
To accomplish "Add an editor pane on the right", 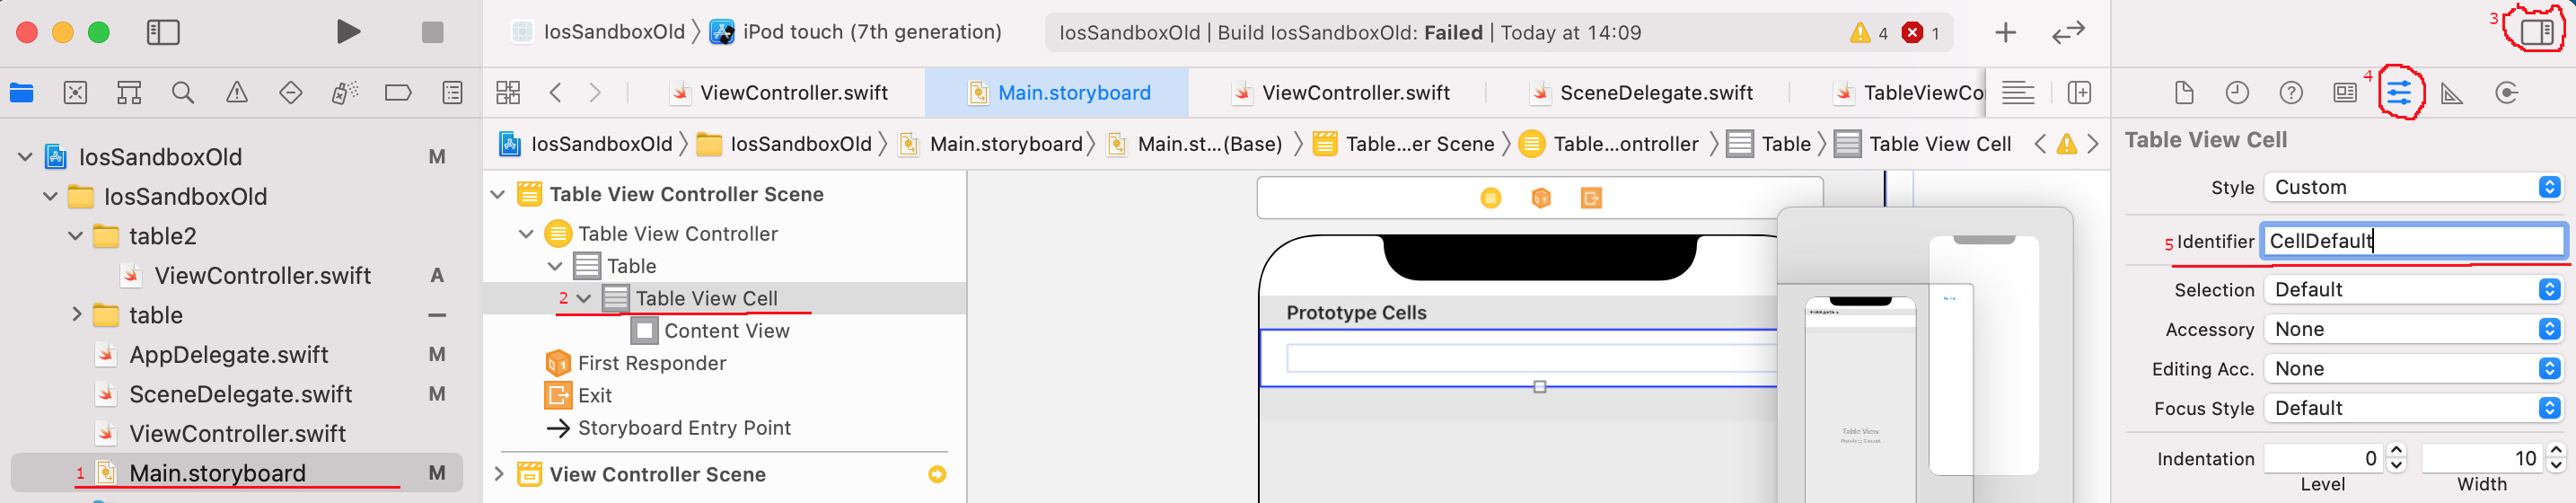I will pos(2079,93).
